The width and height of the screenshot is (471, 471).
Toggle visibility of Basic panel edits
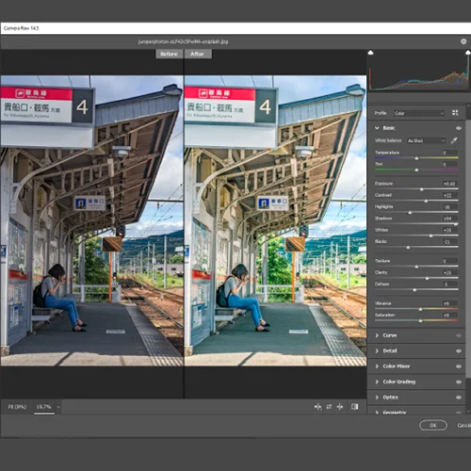coord(459,128)
